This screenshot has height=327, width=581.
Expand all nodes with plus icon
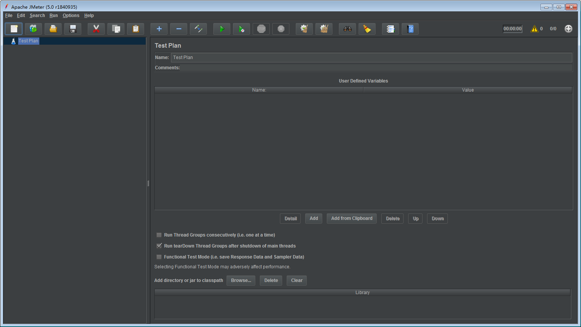tap(159, 29)
